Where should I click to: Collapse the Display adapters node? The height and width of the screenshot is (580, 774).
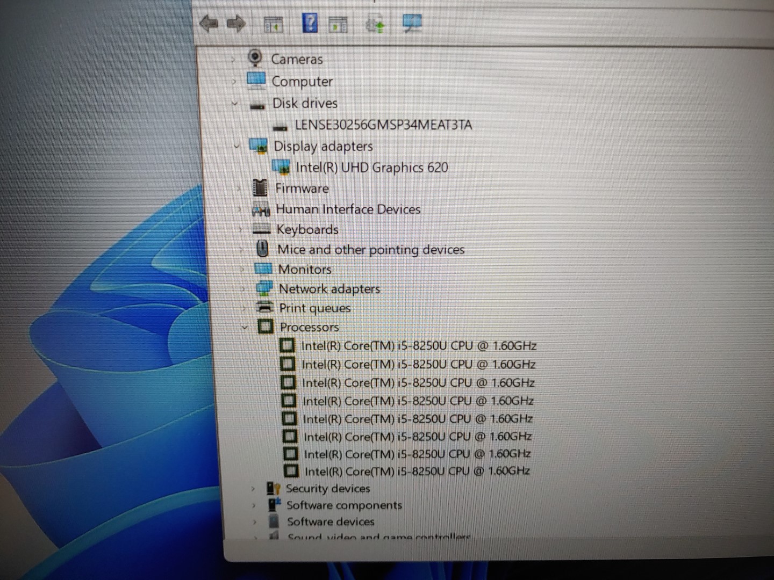tap(236, 146)
